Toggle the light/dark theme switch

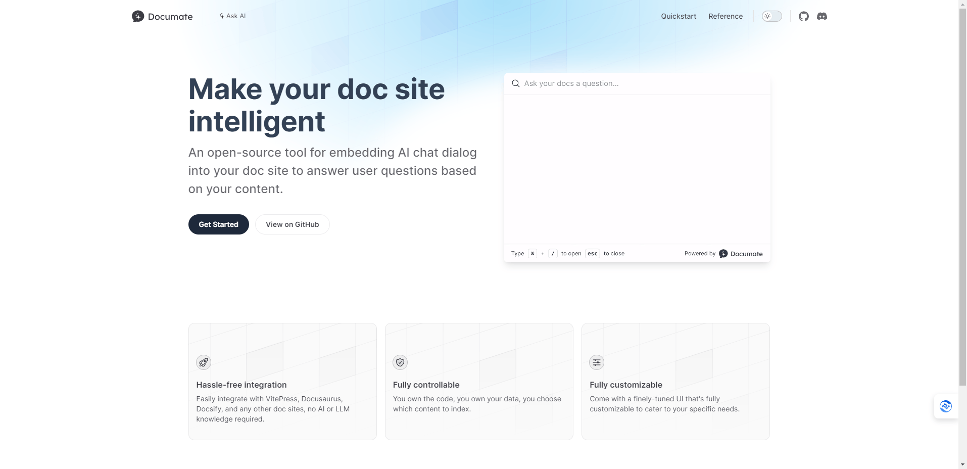[x=771, y=16]
